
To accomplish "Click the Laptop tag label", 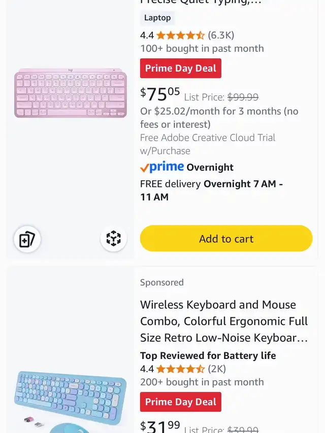I will coord(157,18).
